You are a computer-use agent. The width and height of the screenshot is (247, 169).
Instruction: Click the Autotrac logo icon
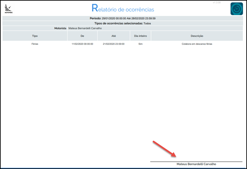pos(8,9)
